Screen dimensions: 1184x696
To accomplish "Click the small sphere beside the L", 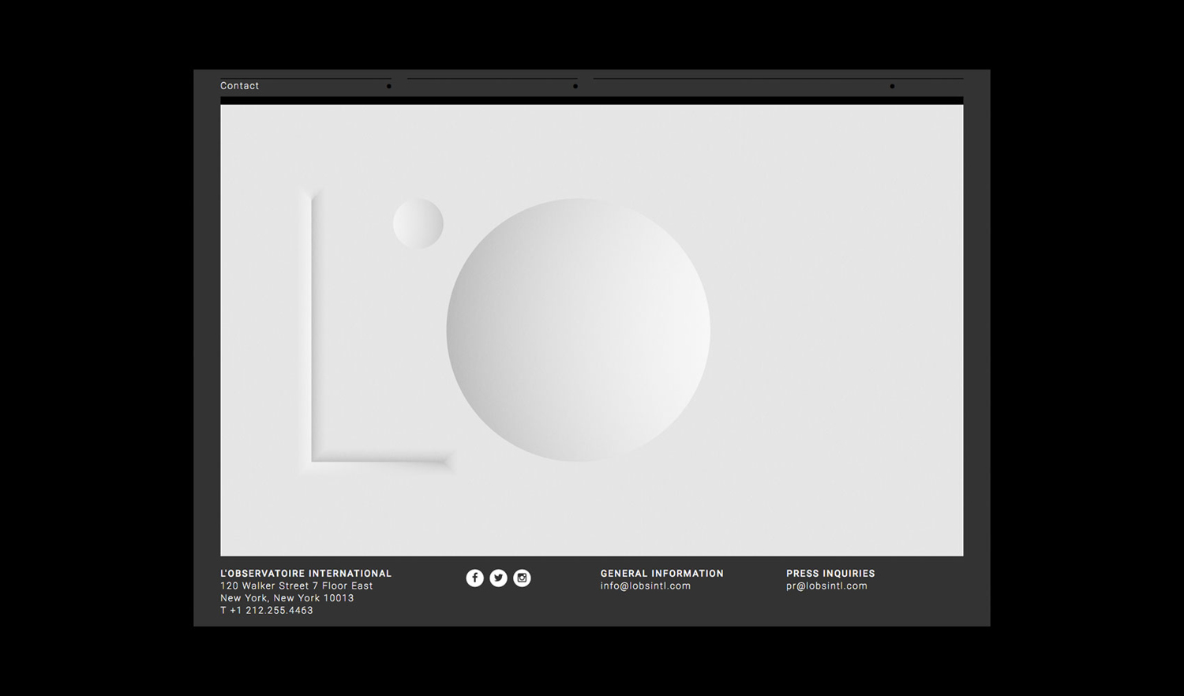I will (418, 224).
